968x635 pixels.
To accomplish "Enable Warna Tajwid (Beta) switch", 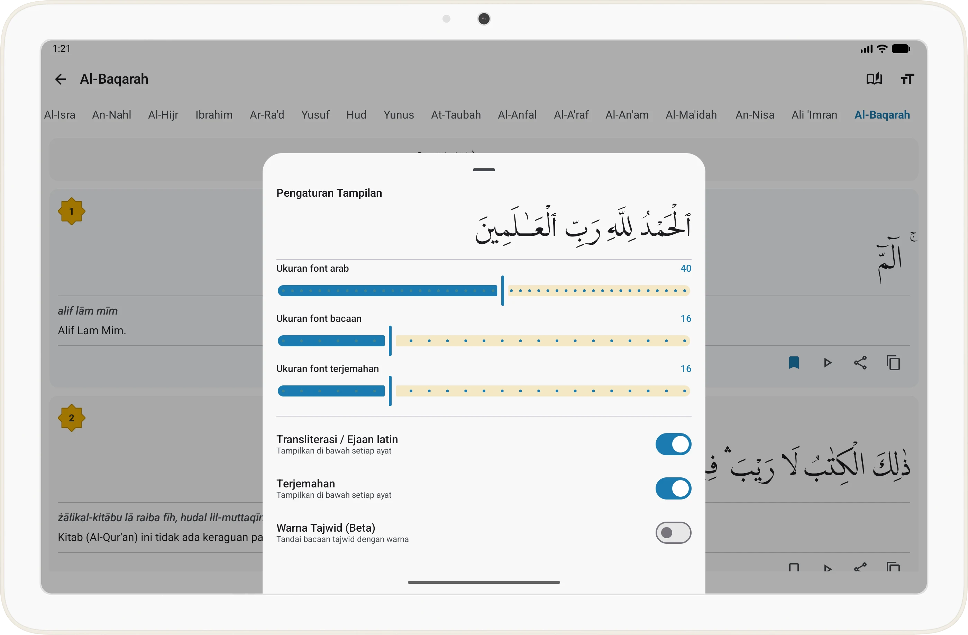I will [x=673, y=533].
